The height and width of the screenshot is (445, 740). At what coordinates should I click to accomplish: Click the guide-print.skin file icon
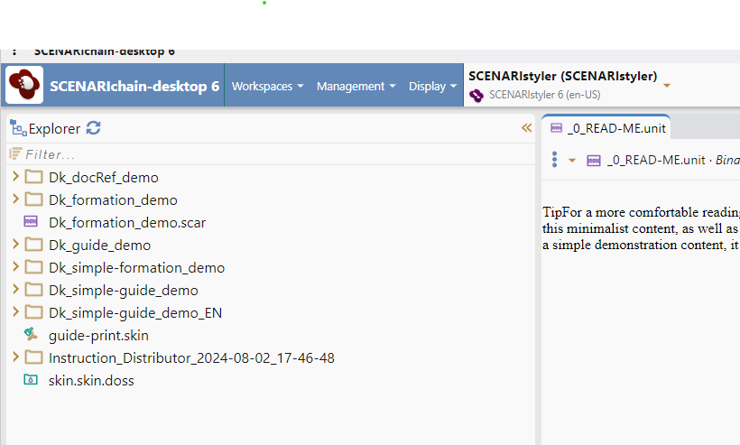coord(33,335)
